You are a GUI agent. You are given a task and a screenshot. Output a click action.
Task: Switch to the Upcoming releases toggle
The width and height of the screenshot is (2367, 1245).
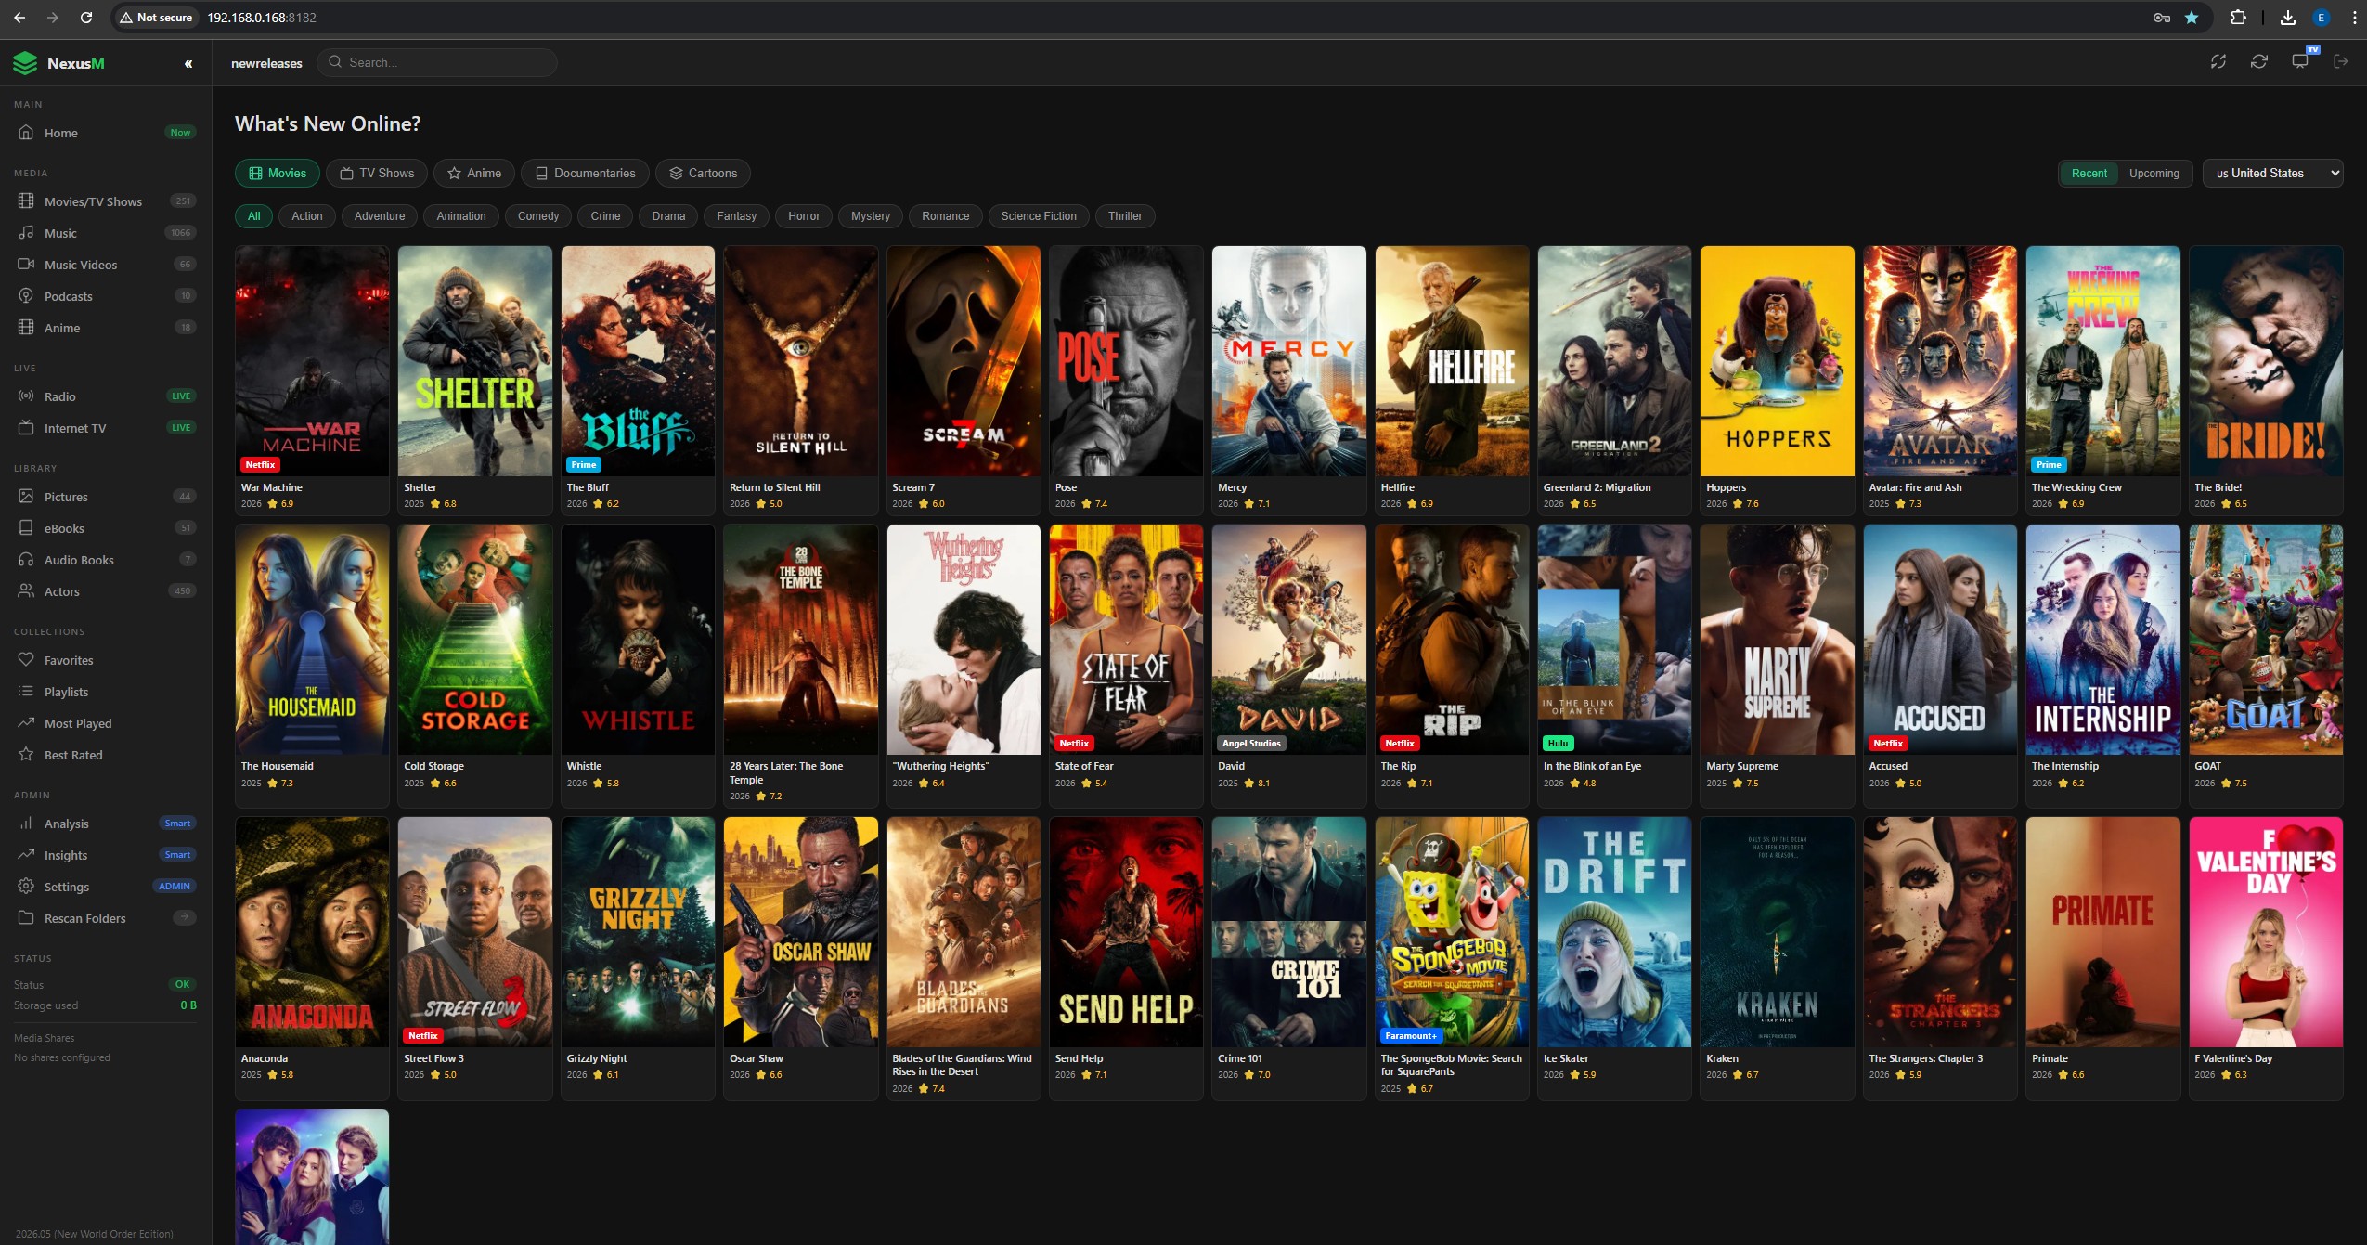click(x=2154, y=174)
